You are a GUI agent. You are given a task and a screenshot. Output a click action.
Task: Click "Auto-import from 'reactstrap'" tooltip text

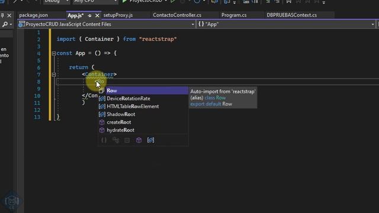[x=223, y=92]
